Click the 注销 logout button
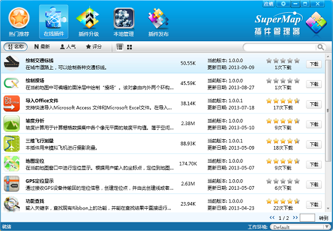333x231 pixels. coord(268,4)
